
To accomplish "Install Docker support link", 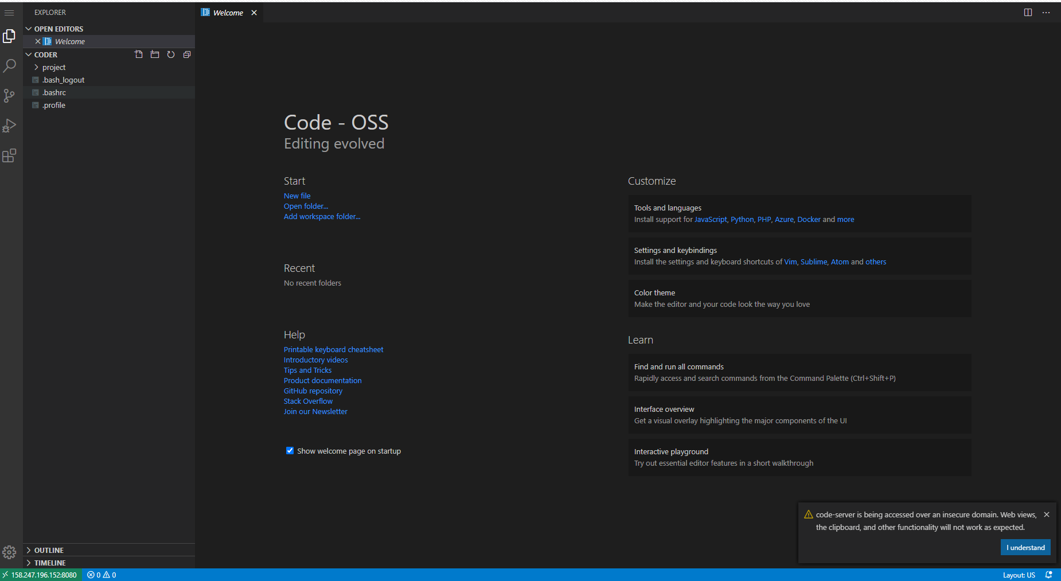I will (809, 219).
